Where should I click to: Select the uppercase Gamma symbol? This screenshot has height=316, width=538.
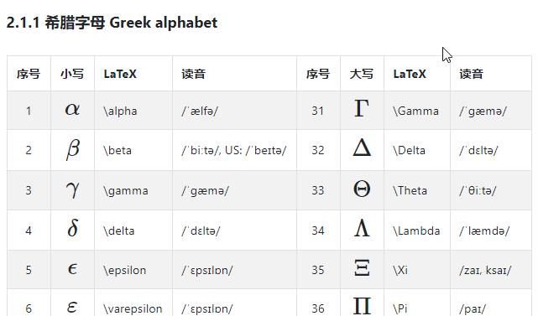tap(362, 108)
